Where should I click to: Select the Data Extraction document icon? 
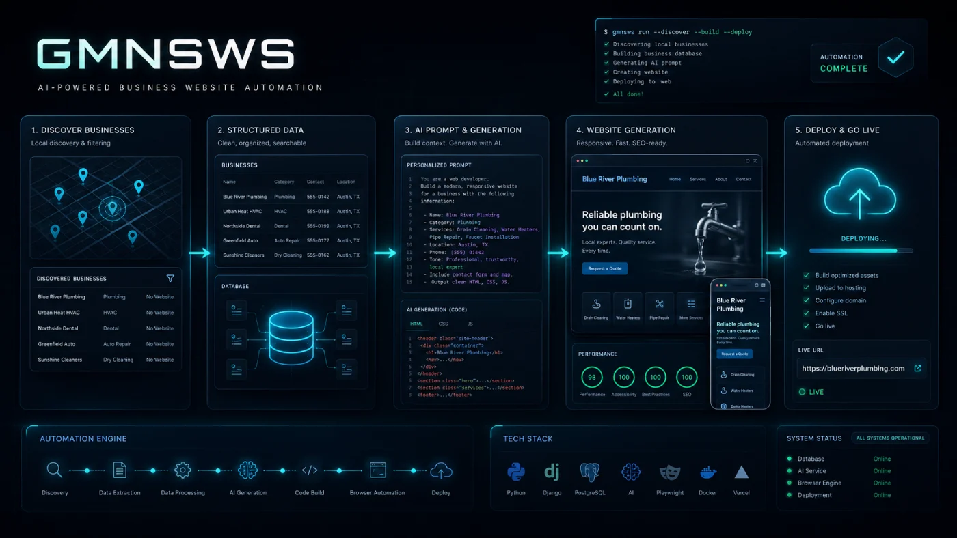tap(120, 470)
